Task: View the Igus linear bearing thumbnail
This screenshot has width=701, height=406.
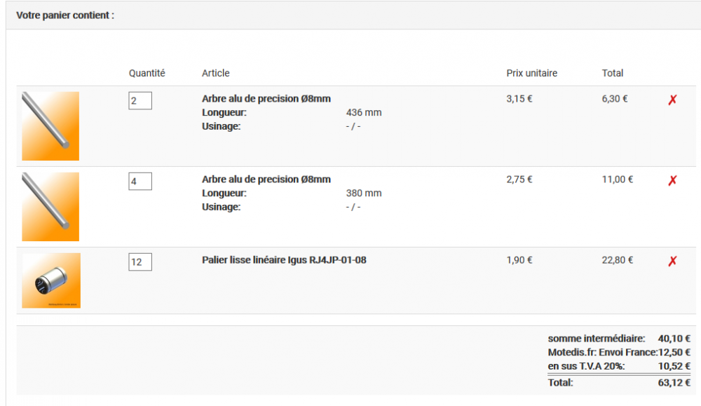Action: (50, 280)
